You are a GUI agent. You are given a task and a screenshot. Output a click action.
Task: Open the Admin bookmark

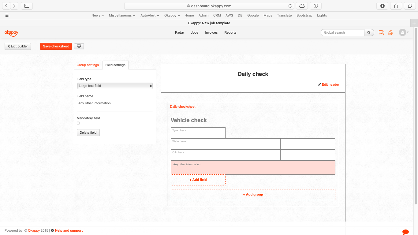click(x=203, y=15)
